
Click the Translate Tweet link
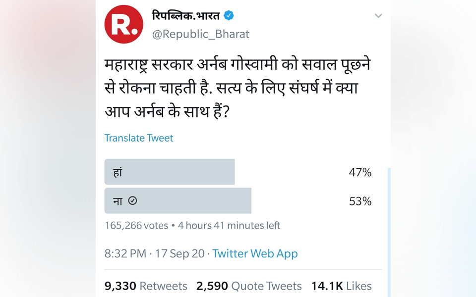point(139,138)
